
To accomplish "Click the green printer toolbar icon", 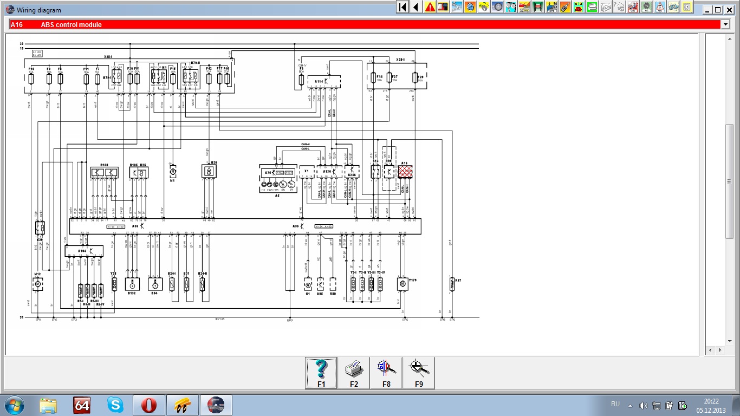I will click(x=592, y=7).
